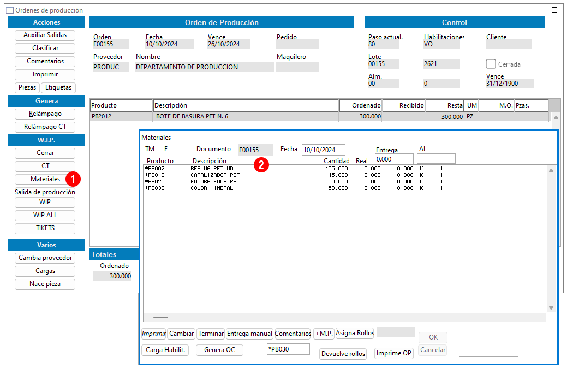Open the Cargas button
This screenshot has height=369, width=567.
pos(45,271)
